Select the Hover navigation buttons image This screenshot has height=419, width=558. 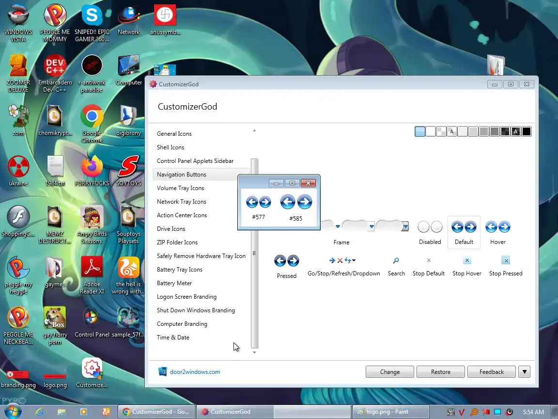[497, 227]
